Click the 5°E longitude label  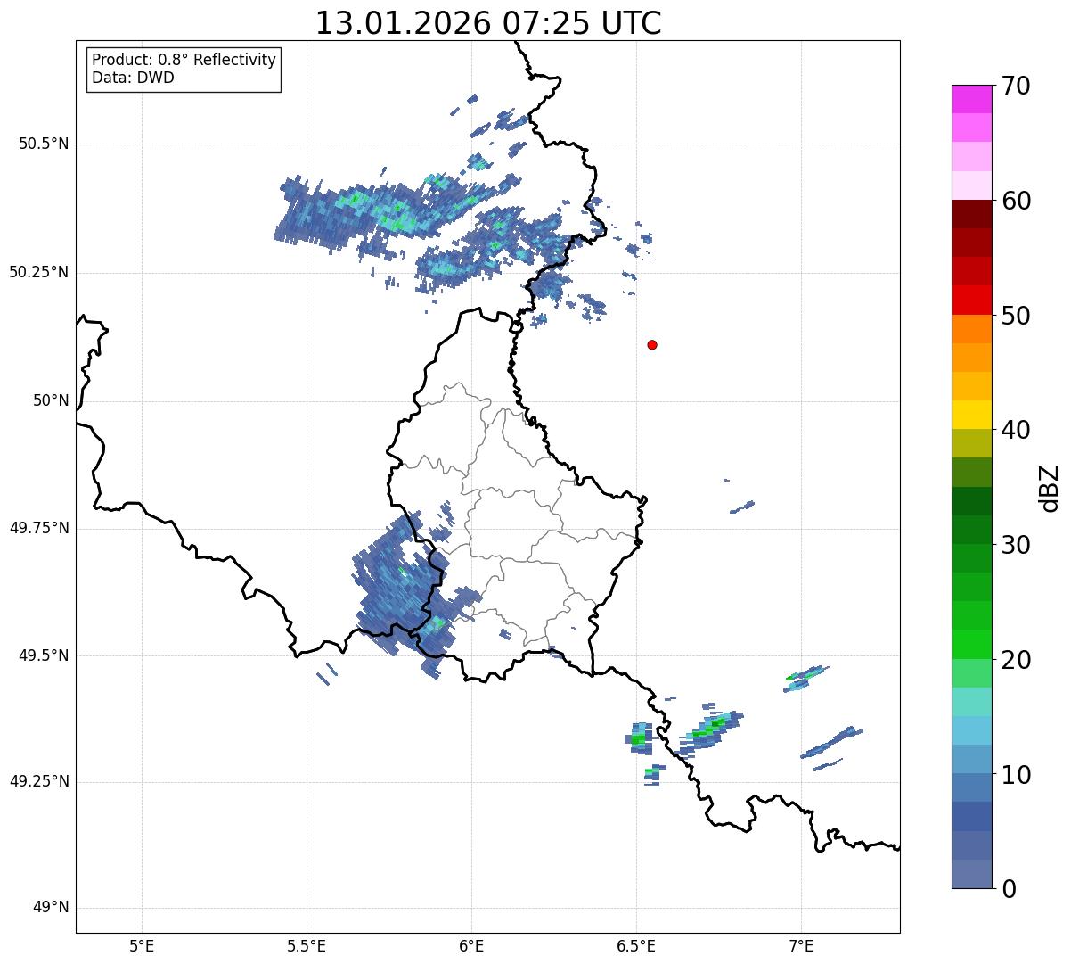(x=142, y=946)
